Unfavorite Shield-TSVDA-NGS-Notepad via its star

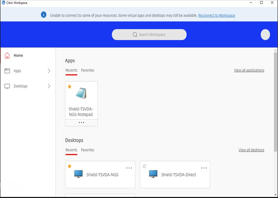coord(69,87)
